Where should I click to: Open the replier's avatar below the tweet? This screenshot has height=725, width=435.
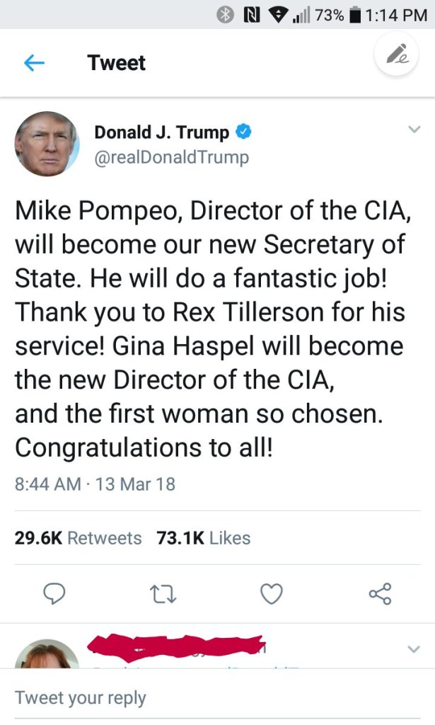click(47, 655)
